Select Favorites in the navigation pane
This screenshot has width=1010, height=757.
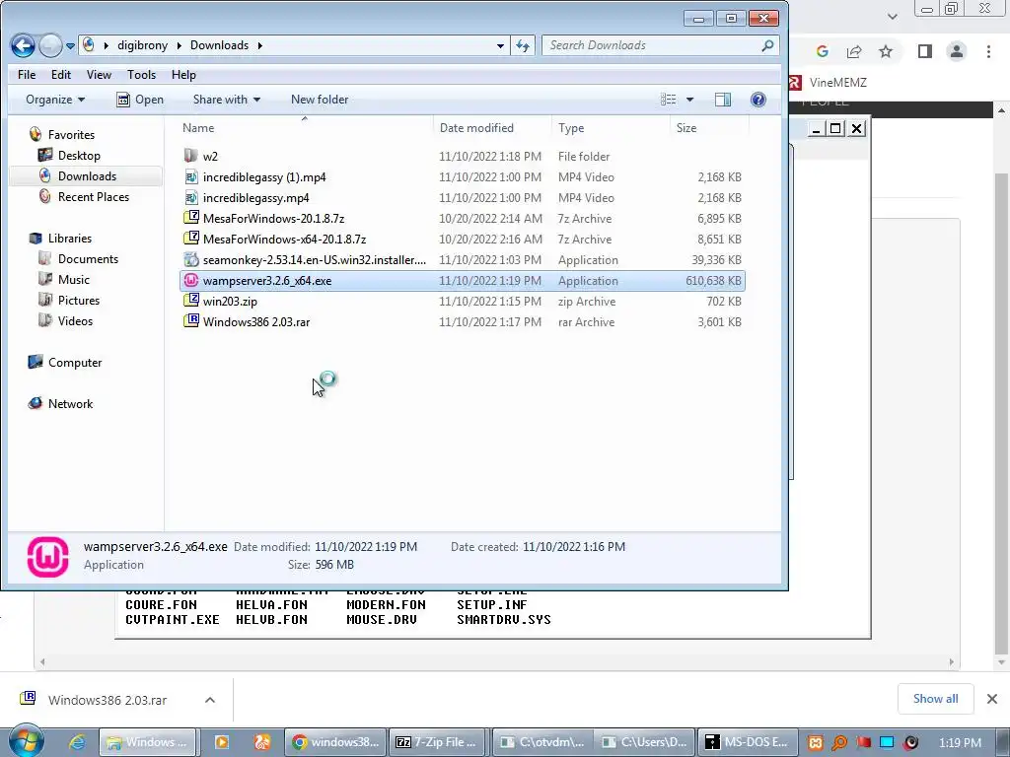(71, 134)
